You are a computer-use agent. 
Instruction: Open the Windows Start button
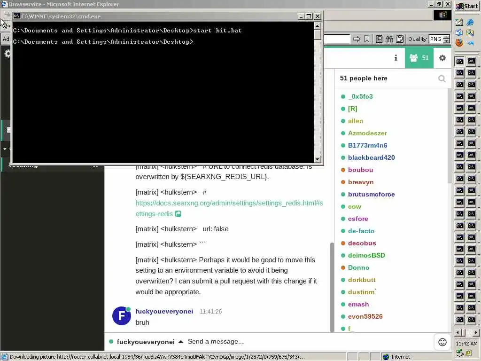467,6
